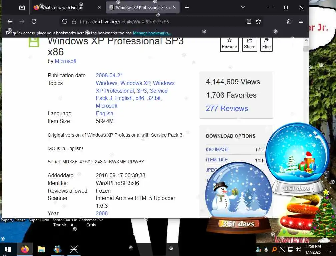336x256 pixels.
Task: Click the green floppy disk software icon
Action: point(34,42)
